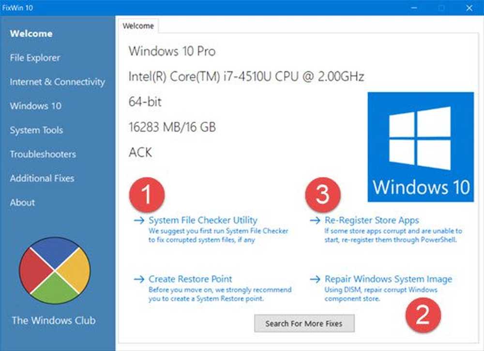Click the DISM repair description text
Screen dimensions: 484x351
[381, 294]
